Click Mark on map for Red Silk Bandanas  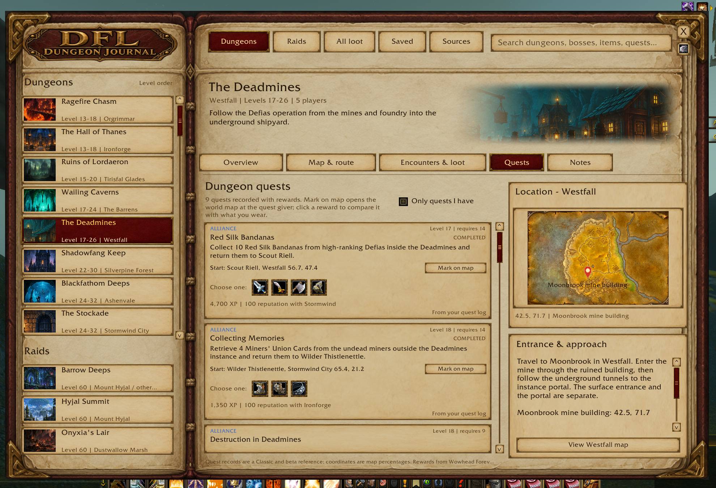point(456,268)
